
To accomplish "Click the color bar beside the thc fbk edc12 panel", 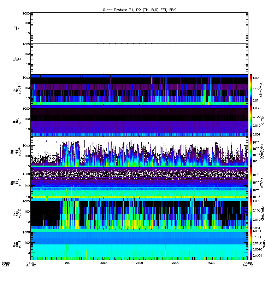I will coord(251,213).
